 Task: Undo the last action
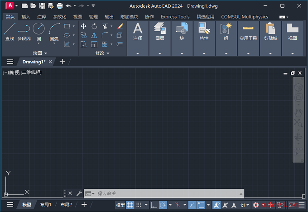[x=68, y=6]
